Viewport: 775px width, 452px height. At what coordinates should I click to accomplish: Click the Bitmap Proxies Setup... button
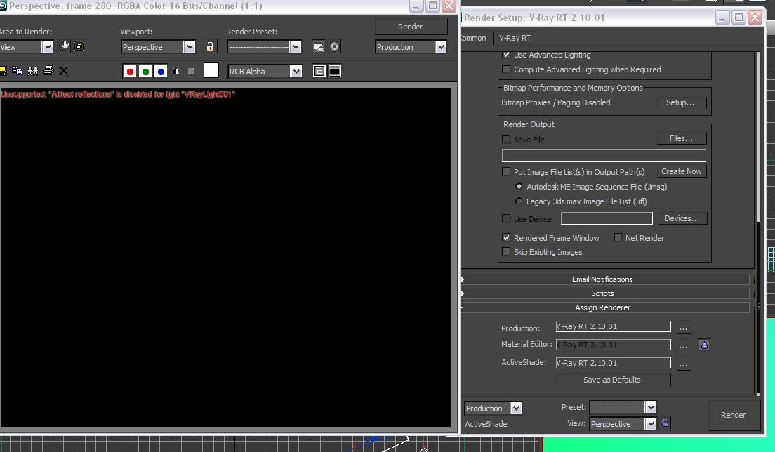(x=682, y=102)
